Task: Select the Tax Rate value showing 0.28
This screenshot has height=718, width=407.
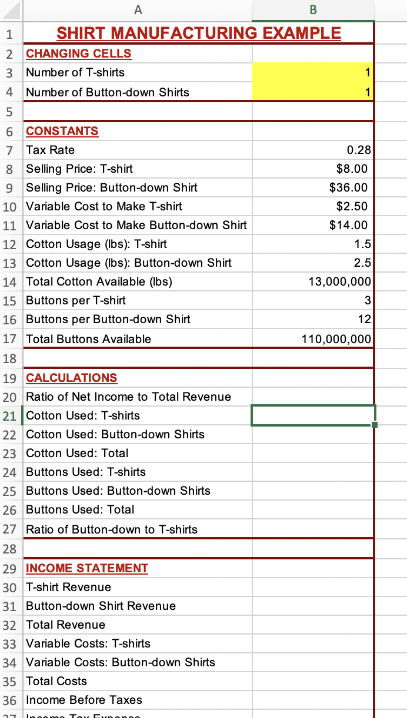Action: (313, 150)
